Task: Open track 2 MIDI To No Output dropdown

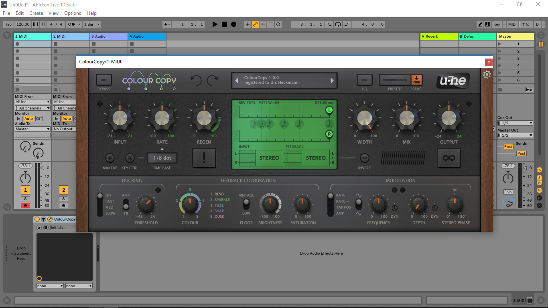Action: click(x=64, y=129)
